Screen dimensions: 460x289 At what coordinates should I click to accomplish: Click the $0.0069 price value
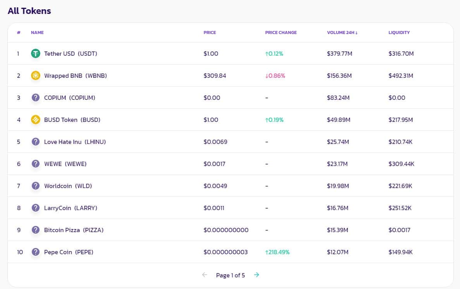[x=215, y=142]
